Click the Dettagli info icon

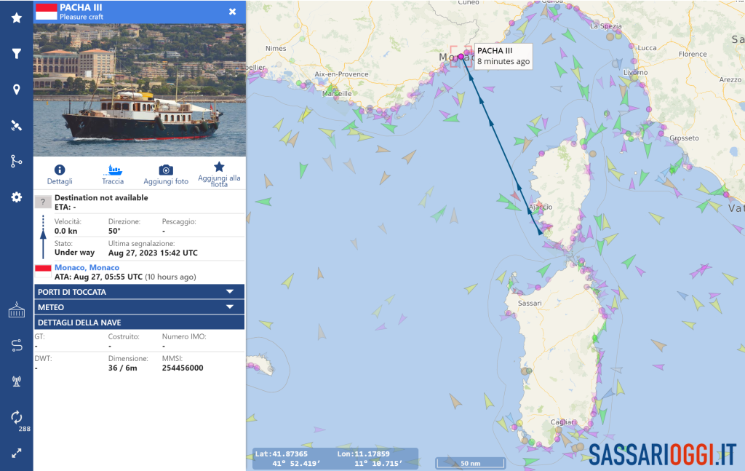60,170
